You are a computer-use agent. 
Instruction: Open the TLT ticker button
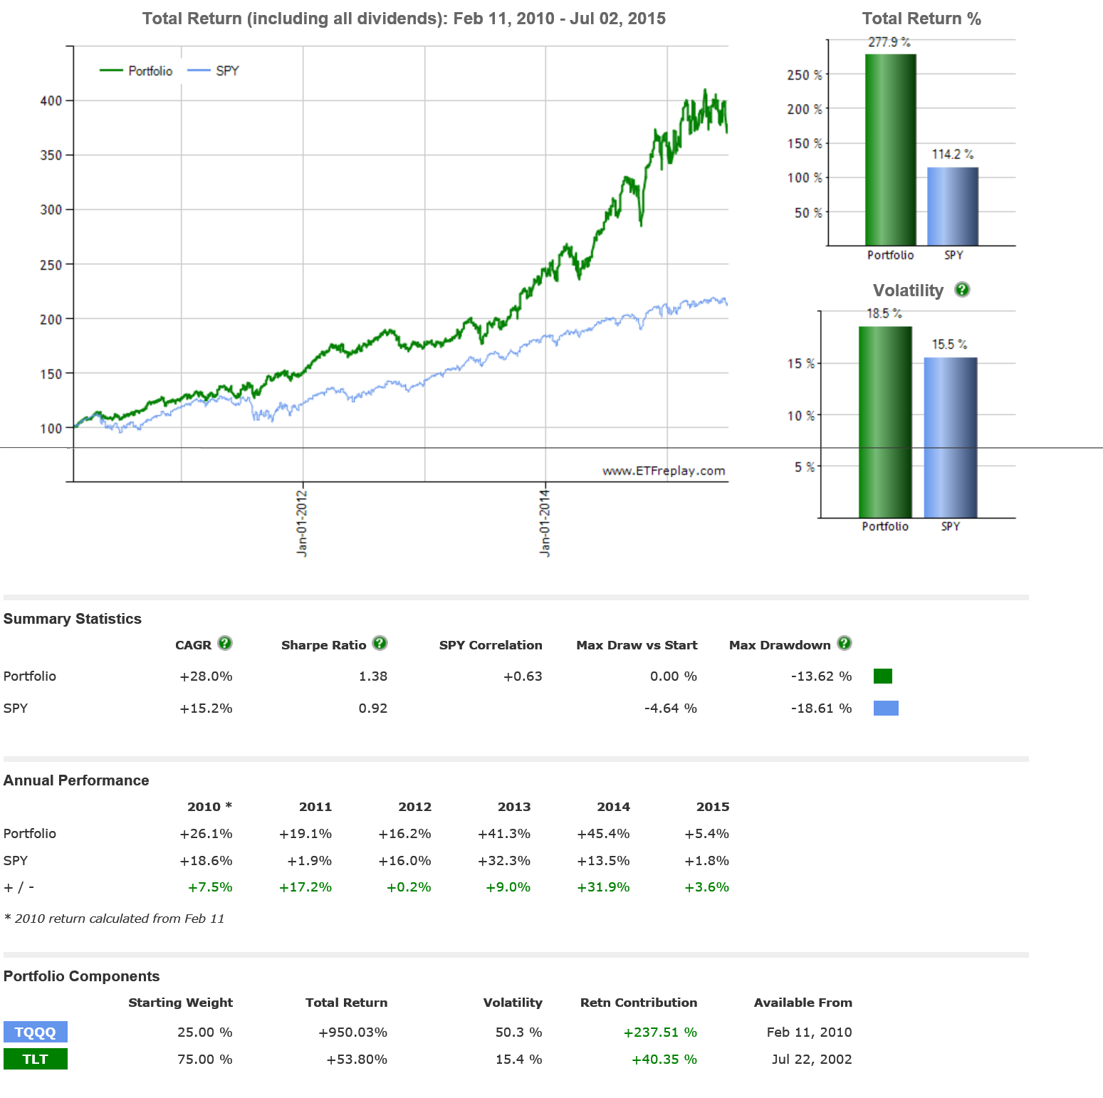tap(36, 1059)
